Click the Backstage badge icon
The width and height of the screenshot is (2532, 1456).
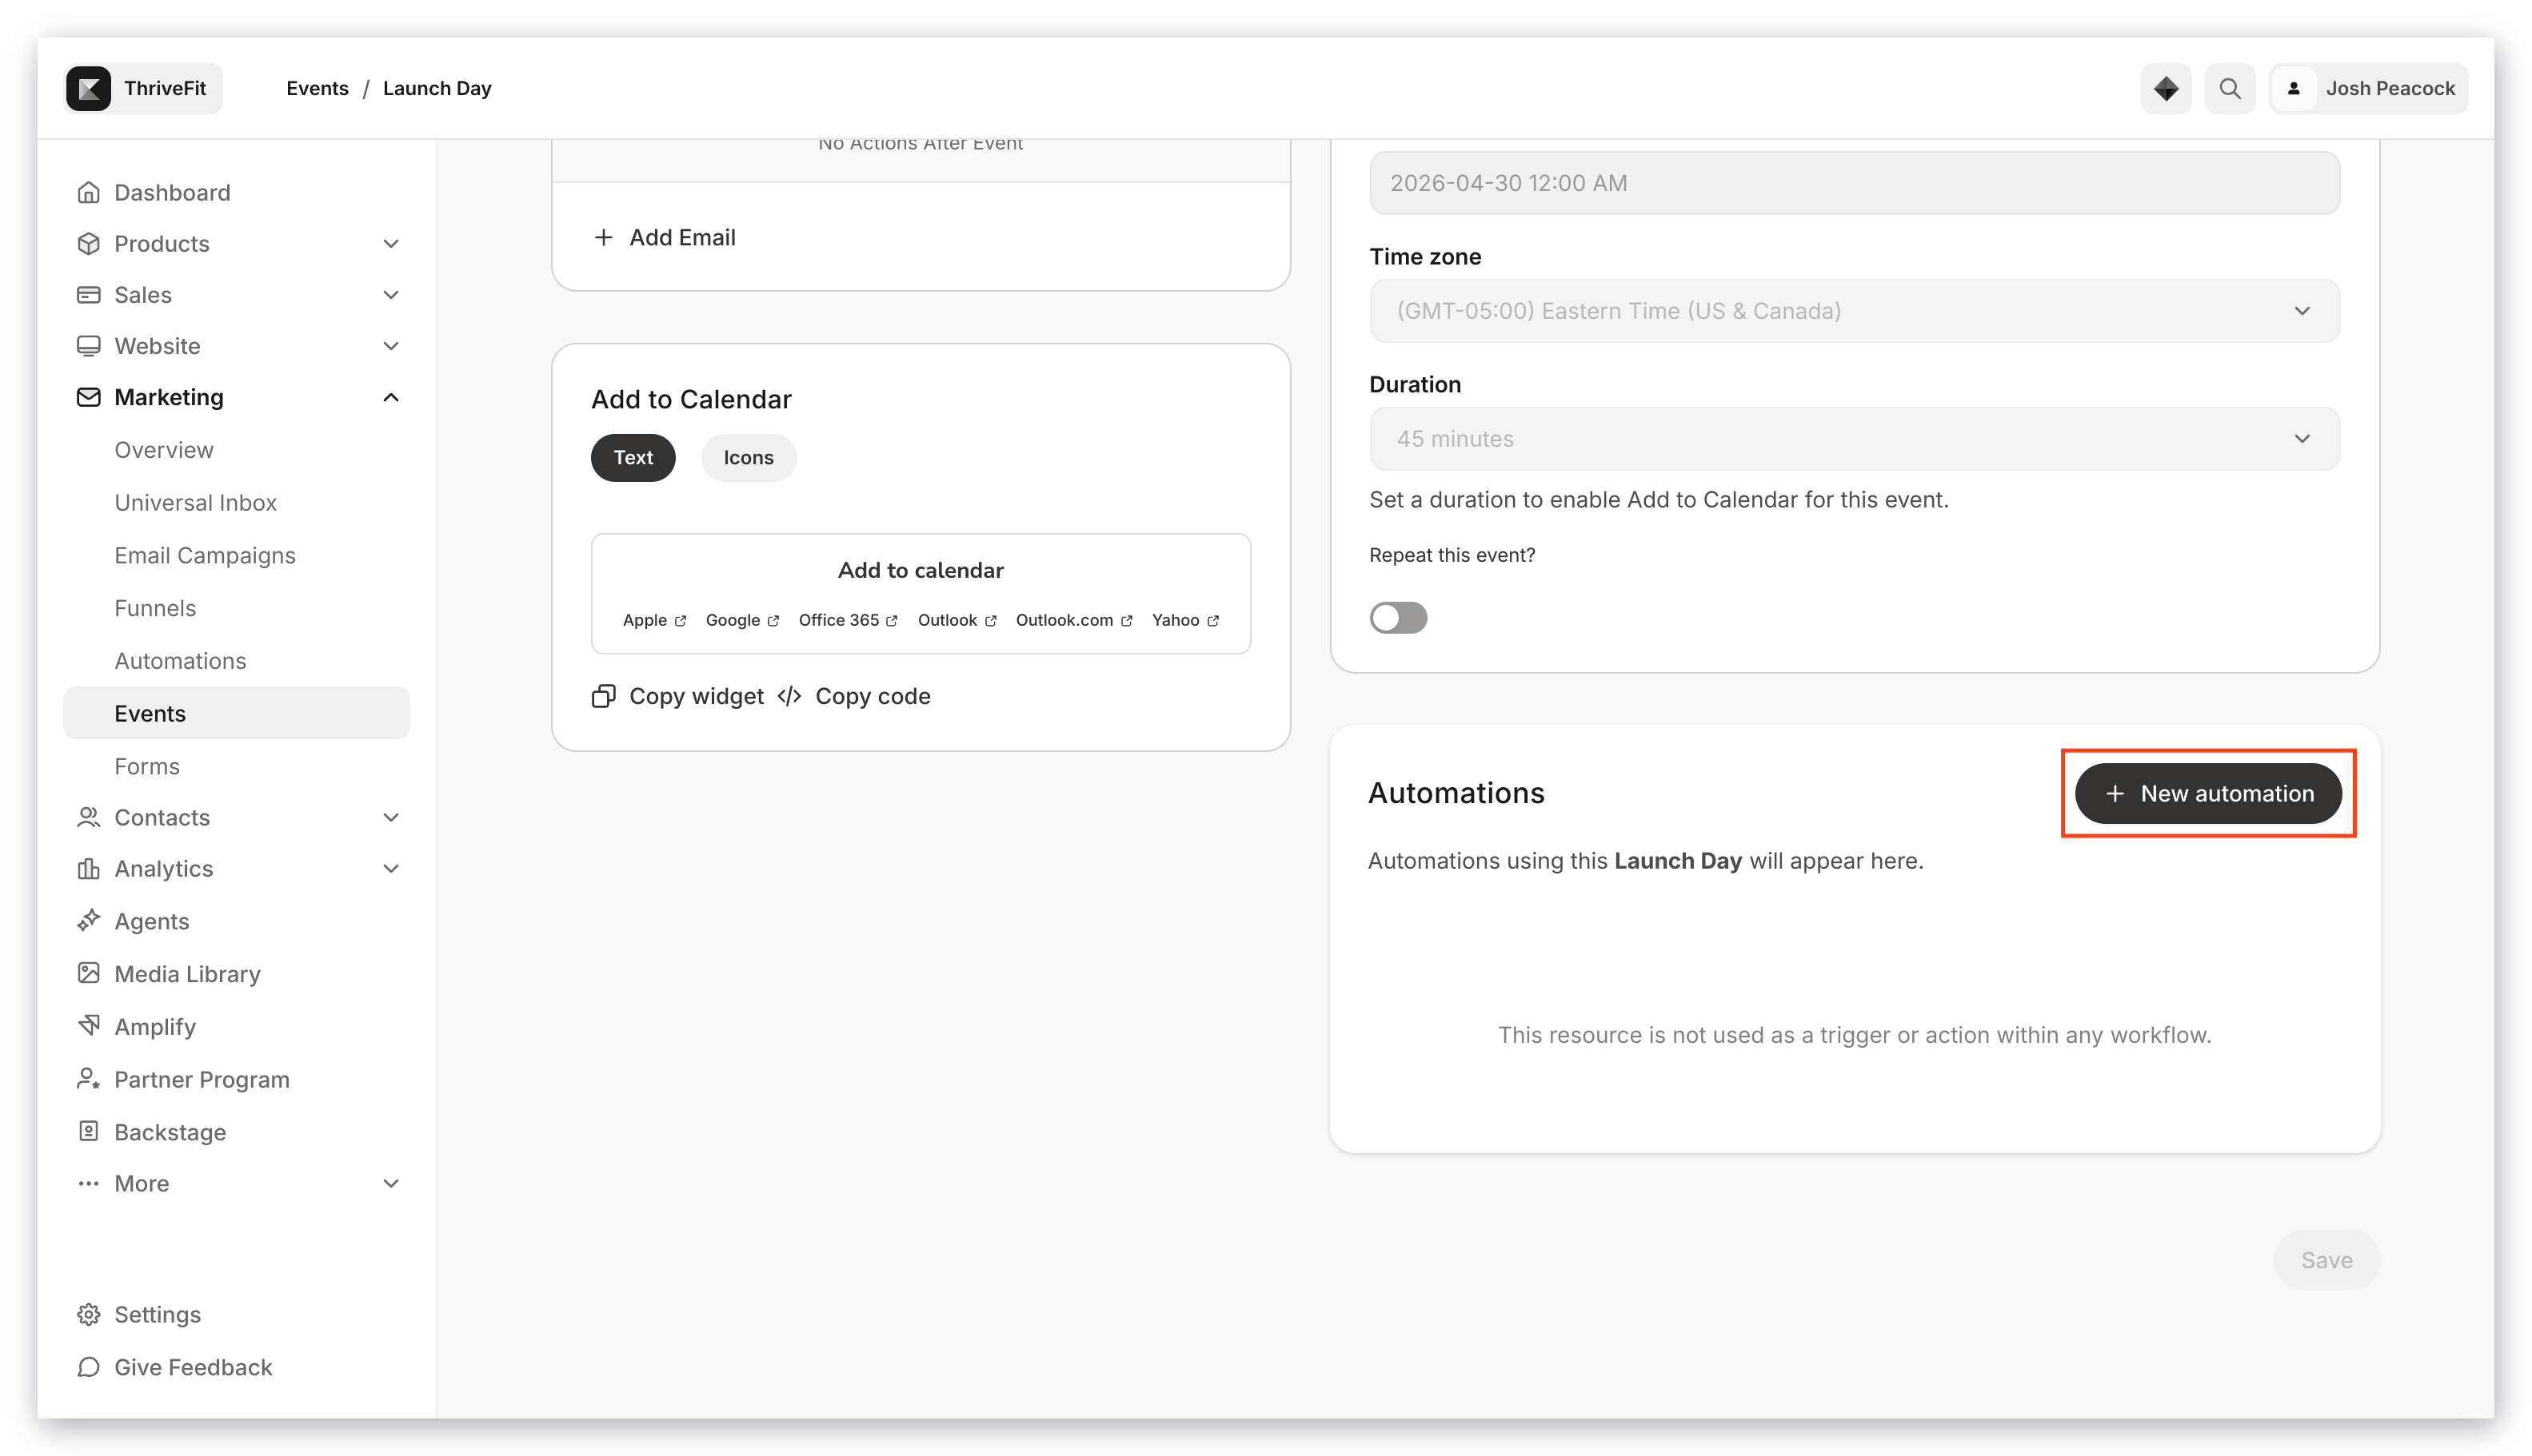pos(88,1131)
